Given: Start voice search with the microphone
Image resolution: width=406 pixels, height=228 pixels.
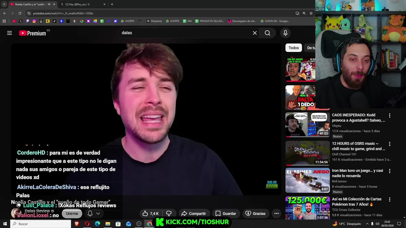Looking at the screenshot, I should 285,33.
